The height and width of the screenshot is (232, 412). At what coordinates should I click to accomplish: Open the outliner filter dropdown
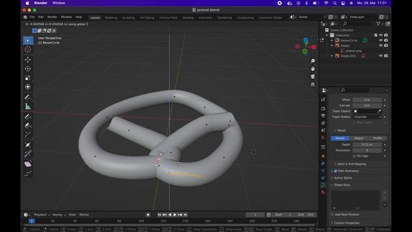379,24
